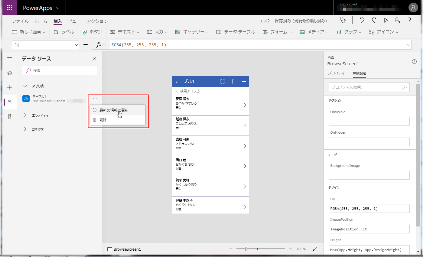Zoom in with the plus icon

coord(291,249)
